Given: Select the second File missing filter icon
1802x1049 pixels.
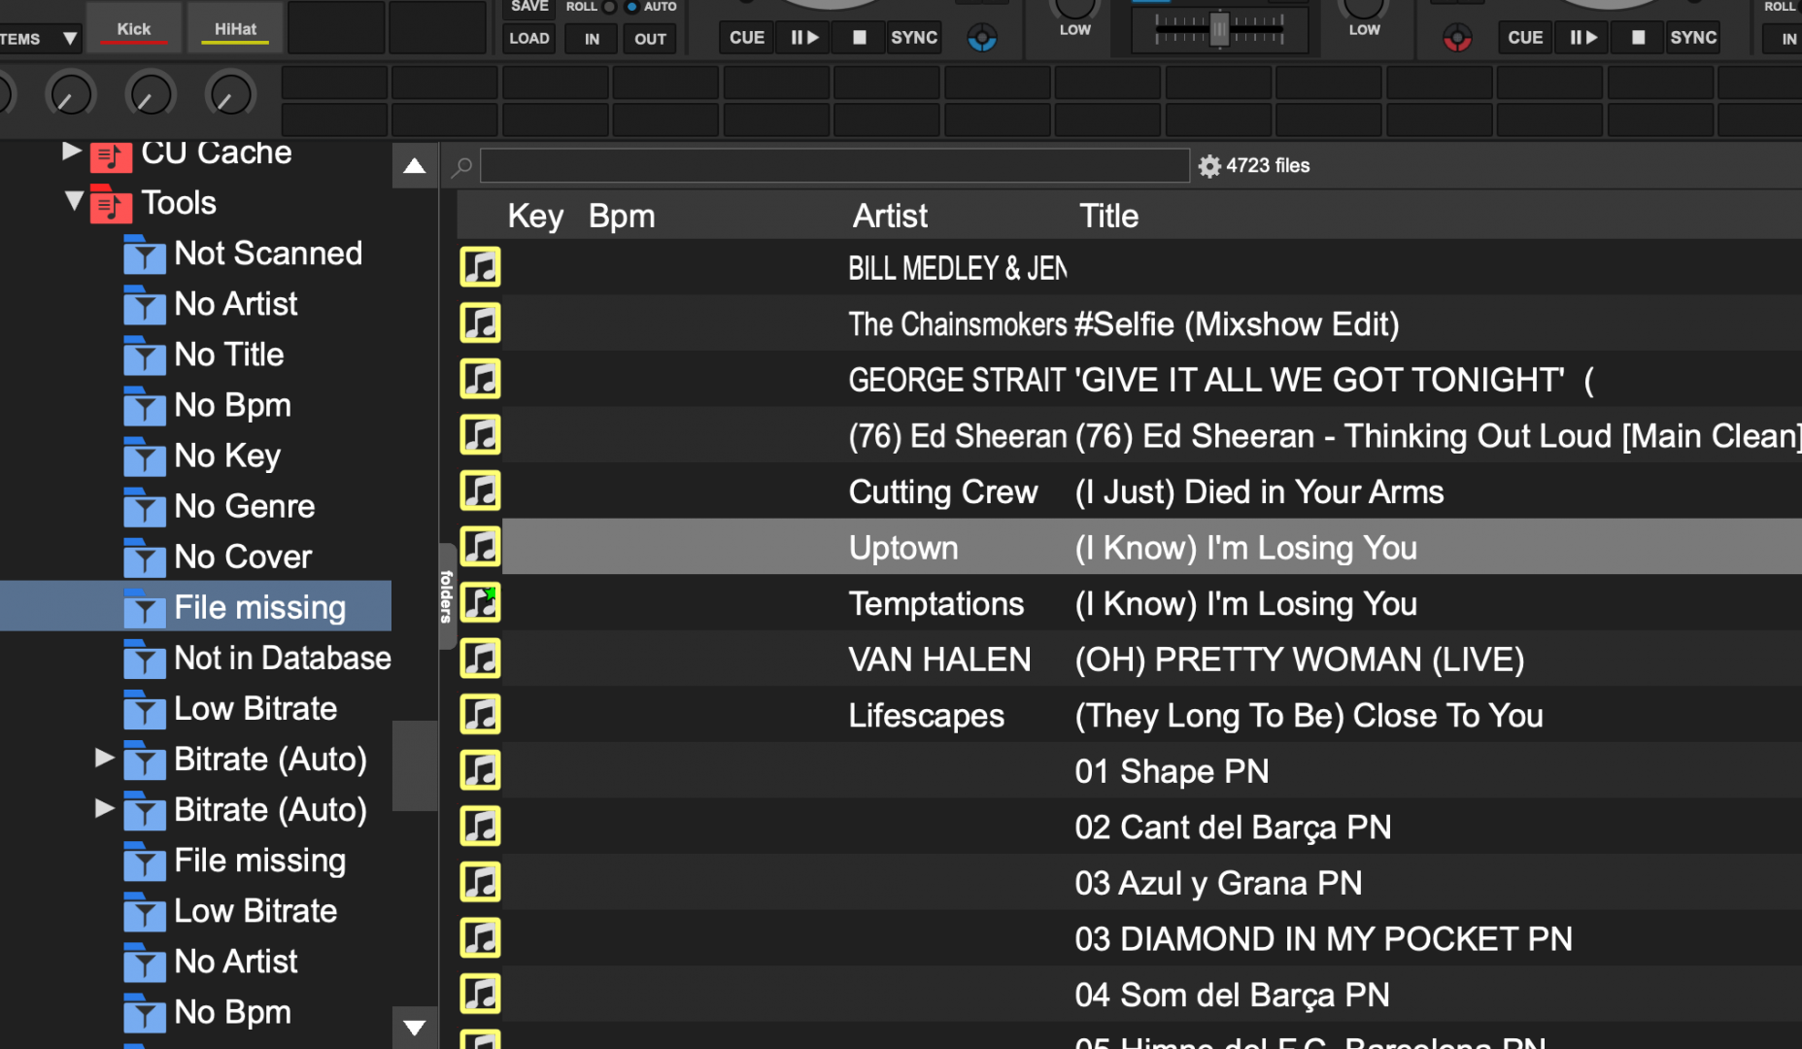Looking at the screenshot, I should tap(145, 862).
